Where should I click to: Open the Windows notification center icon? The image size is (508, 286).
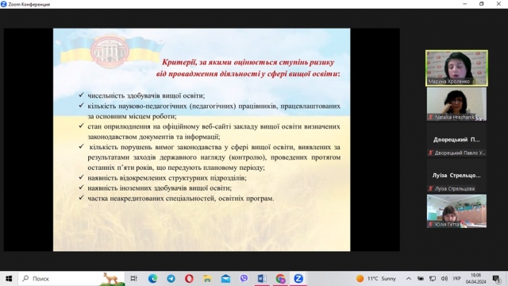(x=497, y=279)
